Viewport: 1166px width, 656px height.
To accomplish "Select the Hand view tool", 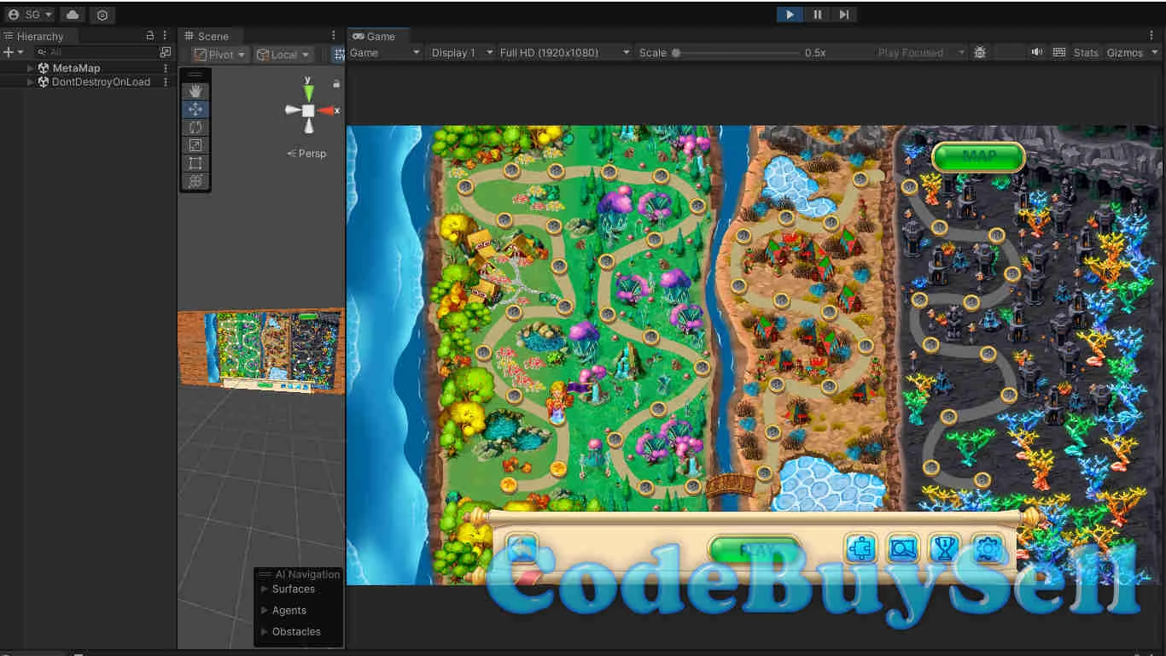I will (x=195, y=91).
